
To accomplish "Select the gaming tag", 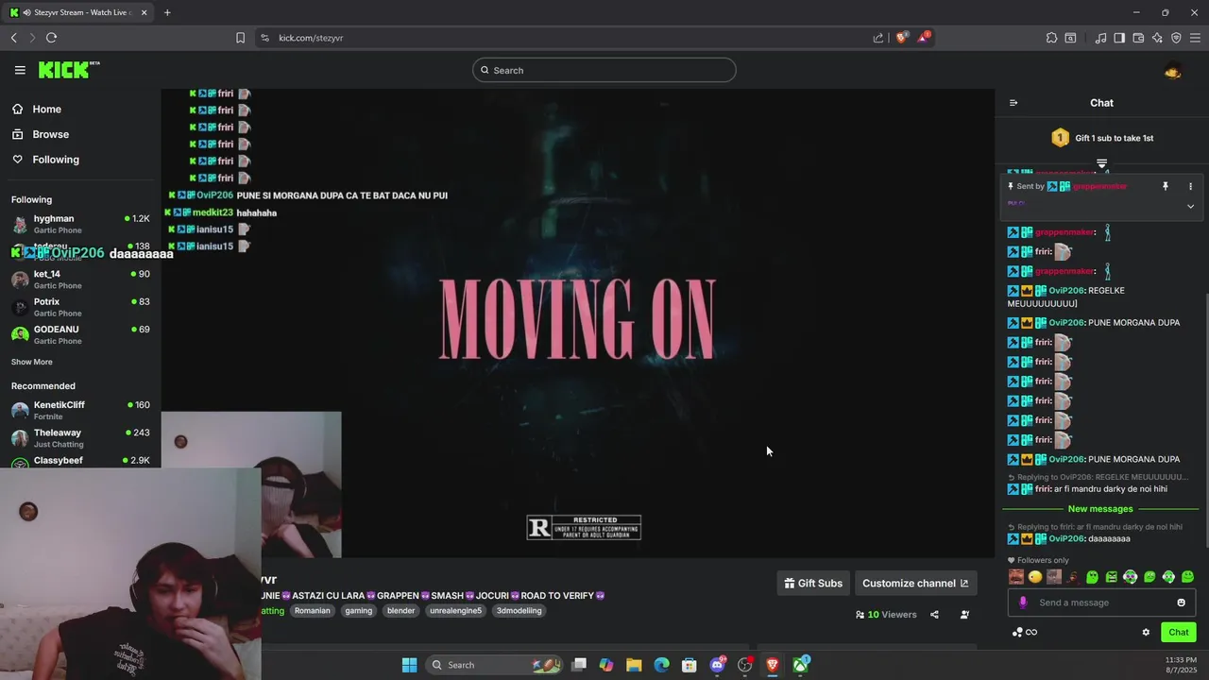I will click(x=358, y=611).
